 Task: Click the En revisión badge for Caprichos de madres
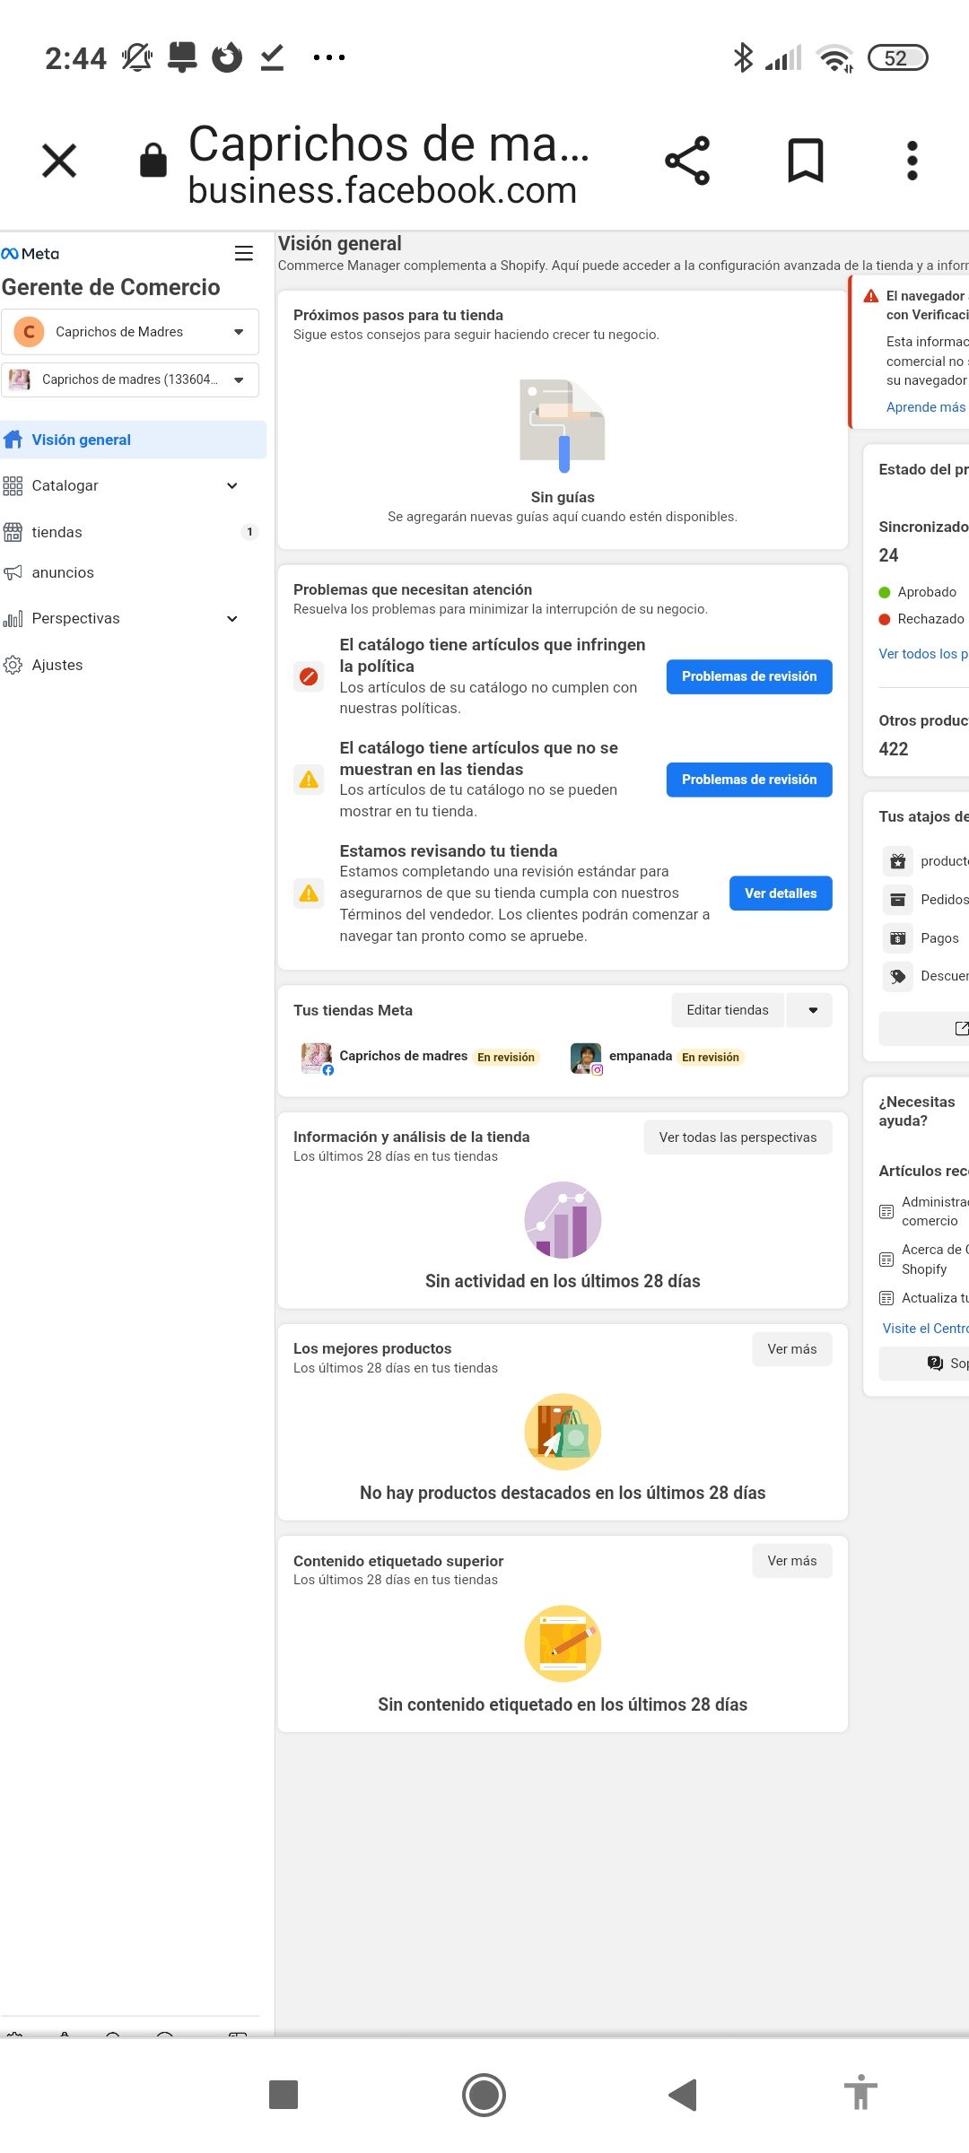[x=506, y=1058]
